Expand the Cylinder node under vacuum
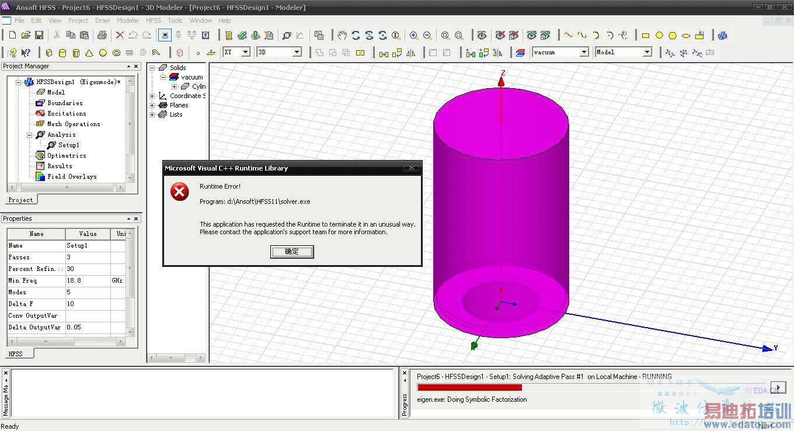Viewport: 794px width, 431px height. coord(174,86)
